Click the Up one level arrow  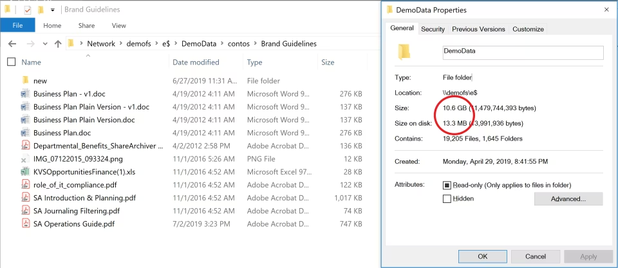click(x=57, y=44)
